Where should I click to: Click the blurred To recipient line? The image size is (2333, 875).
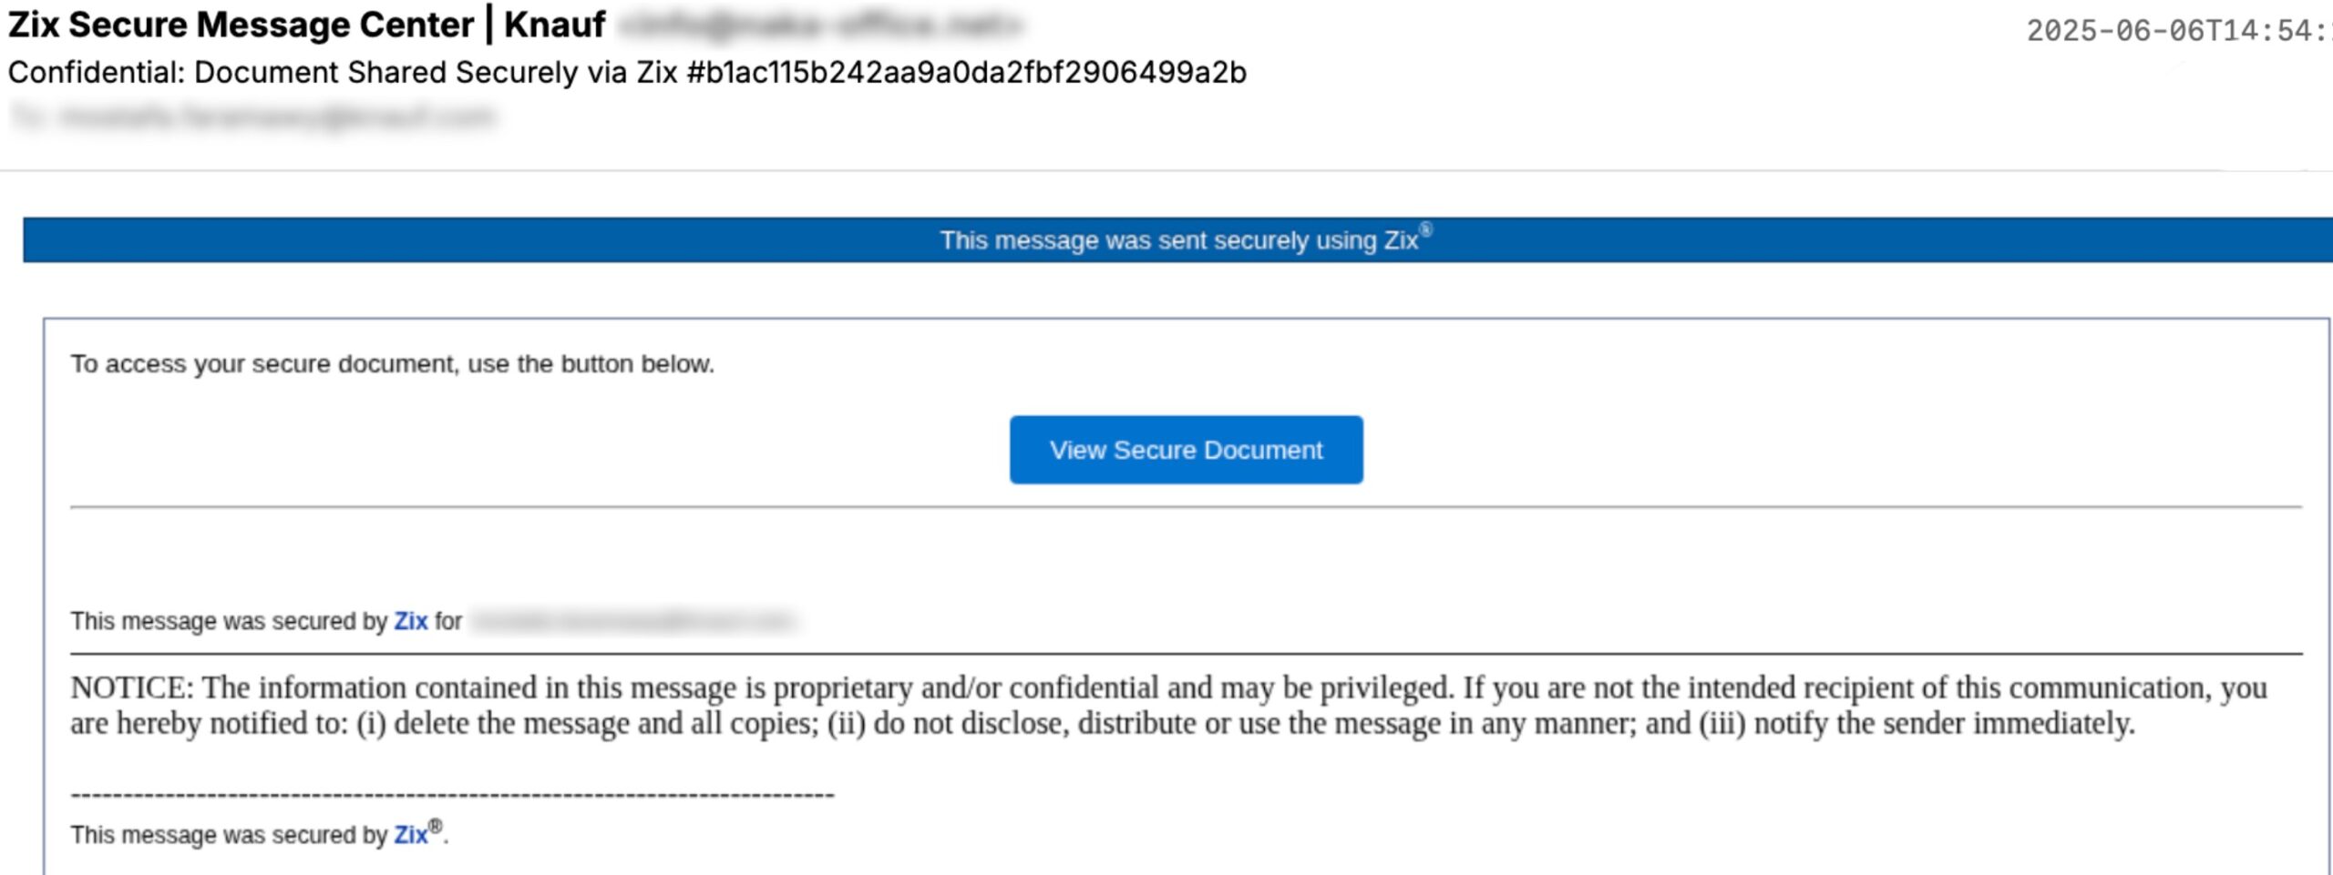point(253,117)
